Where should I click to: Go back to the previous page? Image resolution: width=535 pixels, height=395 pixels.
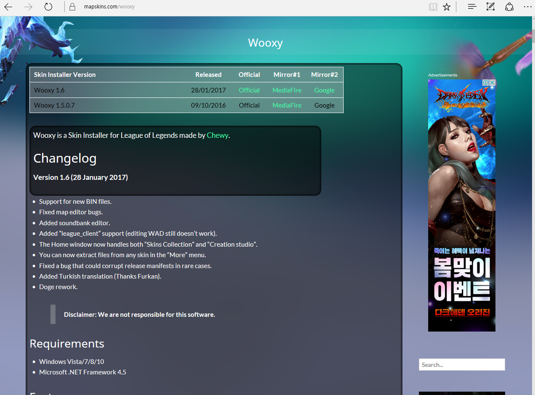(8, 7)
